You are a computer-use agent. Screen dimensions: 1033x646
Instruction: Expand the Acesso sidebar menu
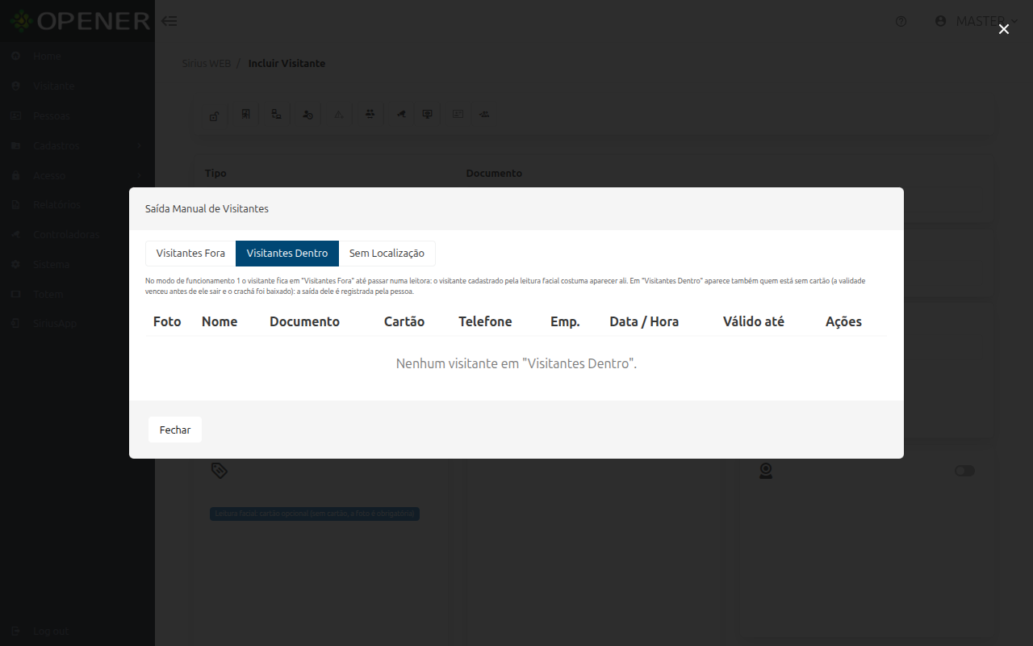pyautogui.click(x=77, y=175)
